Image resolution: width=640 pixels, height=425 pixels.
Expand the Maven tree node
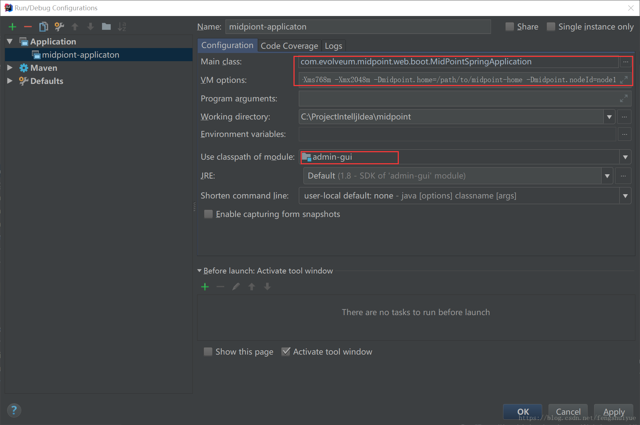(x=10, y=68)
